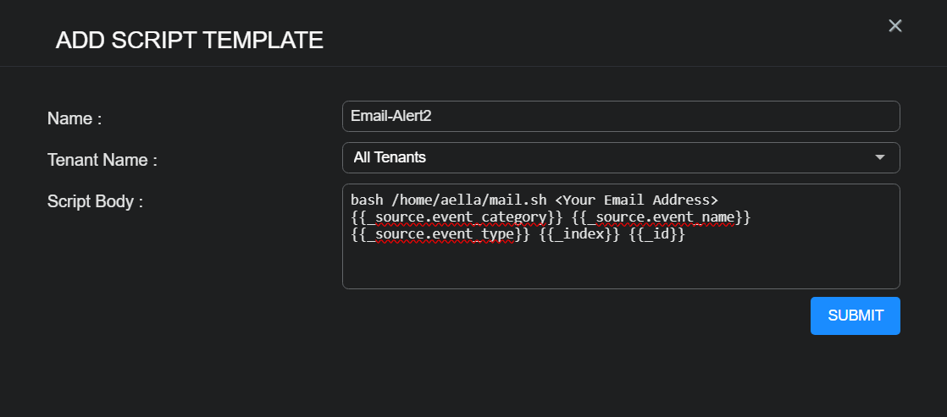This screenshot has height=417, width=947.
Task: Click the 'Tenant Name :' label
Action: [x=102, y=159]
